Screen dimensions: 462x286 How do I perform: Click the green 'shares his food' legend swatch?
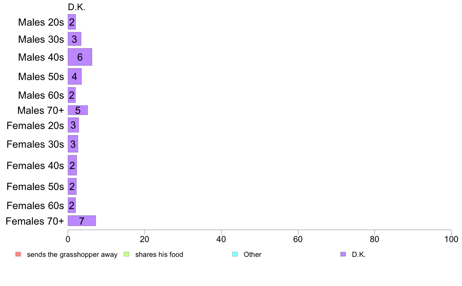coord(126,254)
